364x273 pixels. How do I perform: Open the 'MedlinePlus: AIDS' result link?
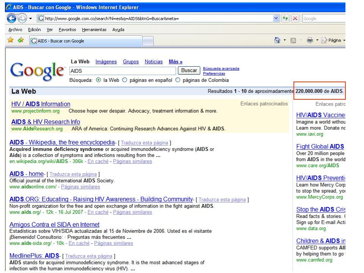[34, 256]
